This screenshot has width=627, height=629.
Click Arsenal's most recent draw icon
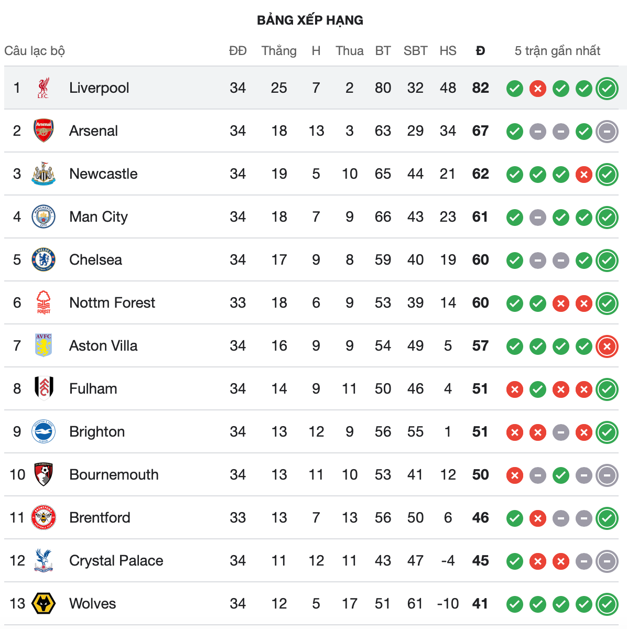tap(607, 132)
